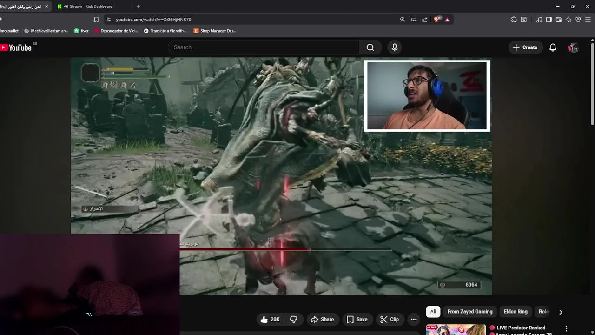Open the zoom magnifier in the address bar
The image size is (595, 335).
403,20
